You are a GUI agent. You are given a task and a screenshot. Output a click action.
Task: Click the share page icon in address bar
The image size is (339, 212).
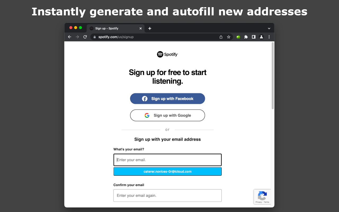tap(221, 37)
